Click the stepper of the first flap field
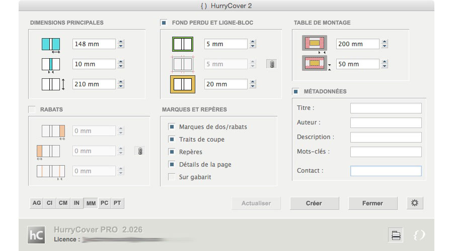This screenshot has height=251, width=453. point(121,131)
